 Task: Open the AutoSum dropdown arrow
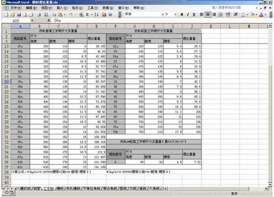[91, 15]
